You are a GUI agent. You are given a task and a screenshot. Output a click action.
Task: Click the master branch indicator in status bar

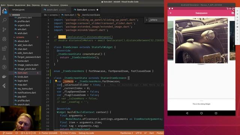point(8,133)
